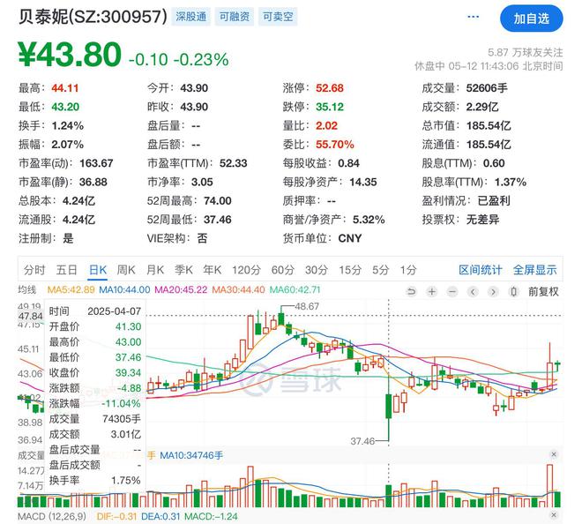This screenshot has width=582, height=524.
Task: Click the 深股通 tag
Action: (190, 17)
